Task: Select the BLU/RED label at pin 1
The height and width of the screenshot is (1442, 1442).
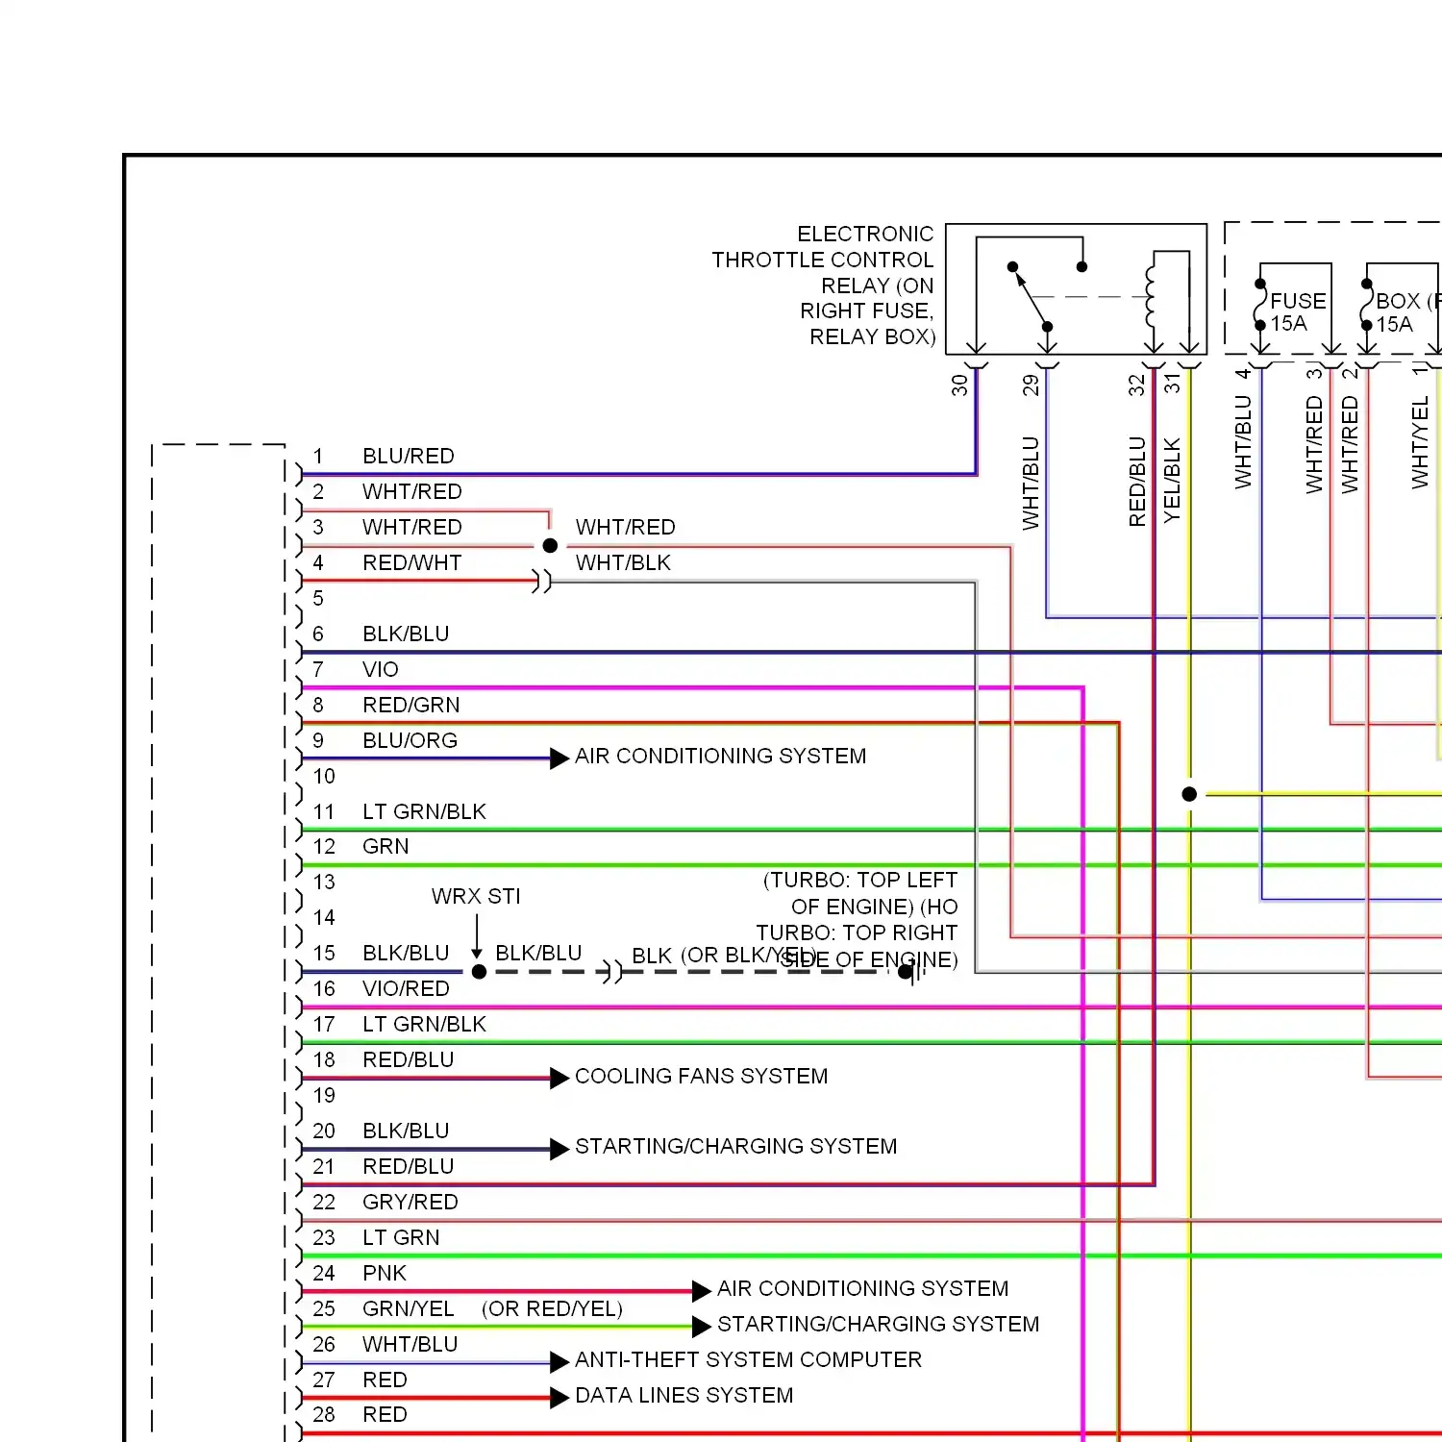Action: (409, 456)
